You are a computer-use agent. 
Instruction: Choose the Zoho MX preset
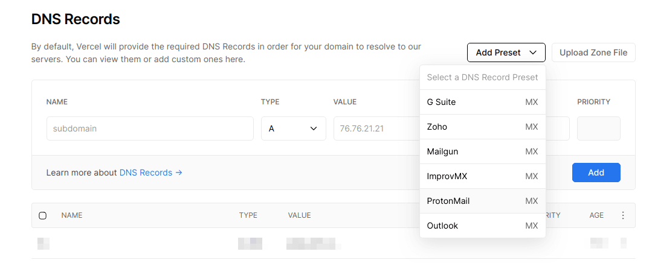click(x=482, y=127)
